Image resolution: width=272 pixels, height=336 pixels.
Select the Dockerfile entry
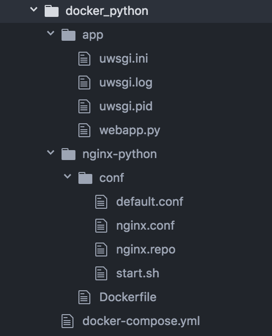point(128,297)
